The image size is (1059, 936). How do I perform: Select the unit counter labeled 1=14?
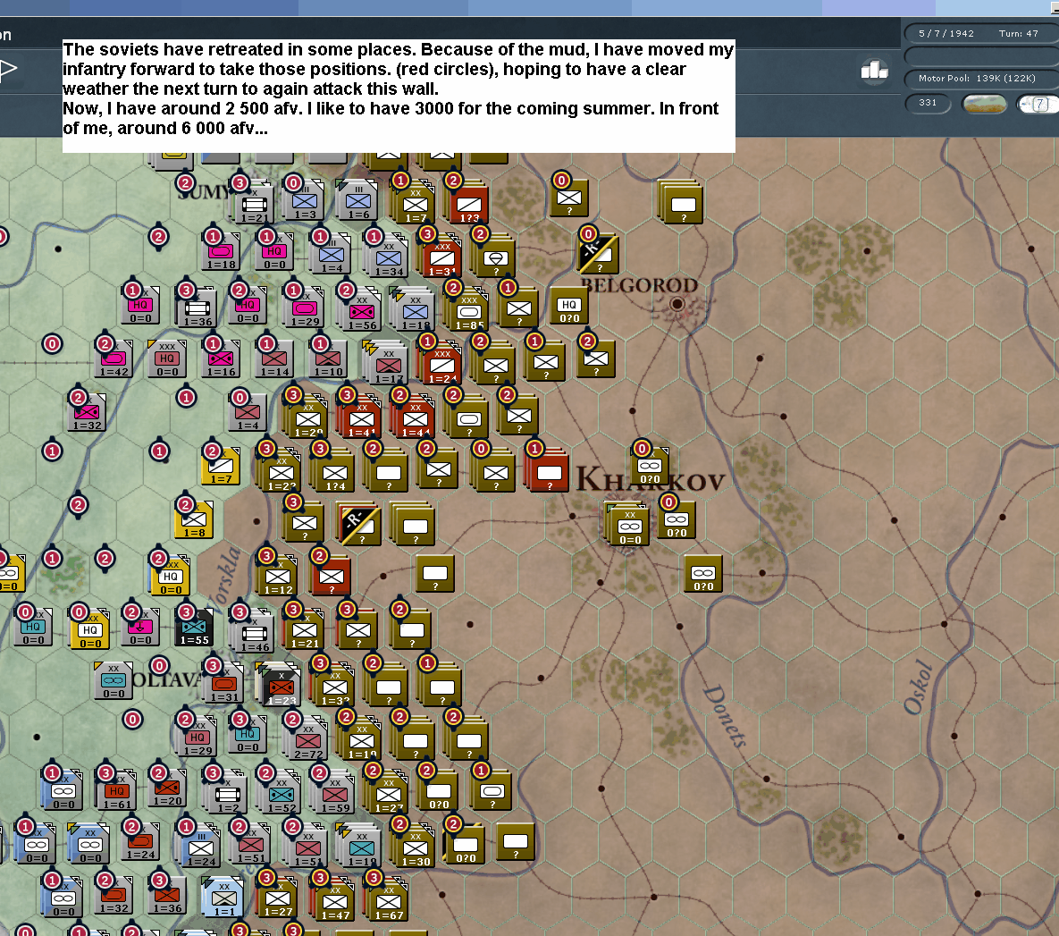[274, 358]
